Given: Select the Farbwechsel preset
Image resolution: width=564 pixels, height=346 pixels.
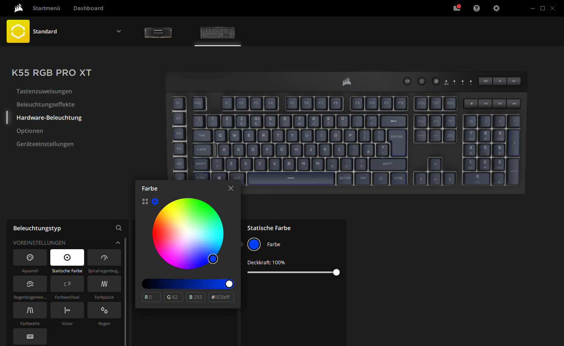Looking at the screenshot, I should coord(67,284).
